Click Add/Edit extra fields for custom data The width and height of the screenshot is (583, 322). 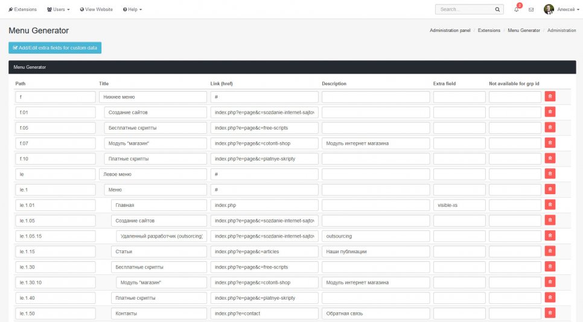pyautogui.click(x=55, y=48)
